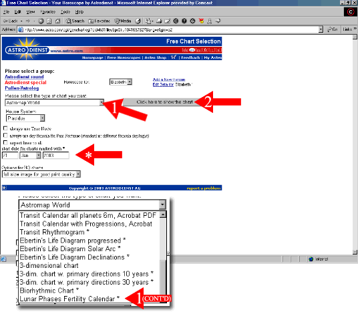The image size is (358, 312).
Task: Enable 'always use True Node' checkbox
Action: coord(5,128)
